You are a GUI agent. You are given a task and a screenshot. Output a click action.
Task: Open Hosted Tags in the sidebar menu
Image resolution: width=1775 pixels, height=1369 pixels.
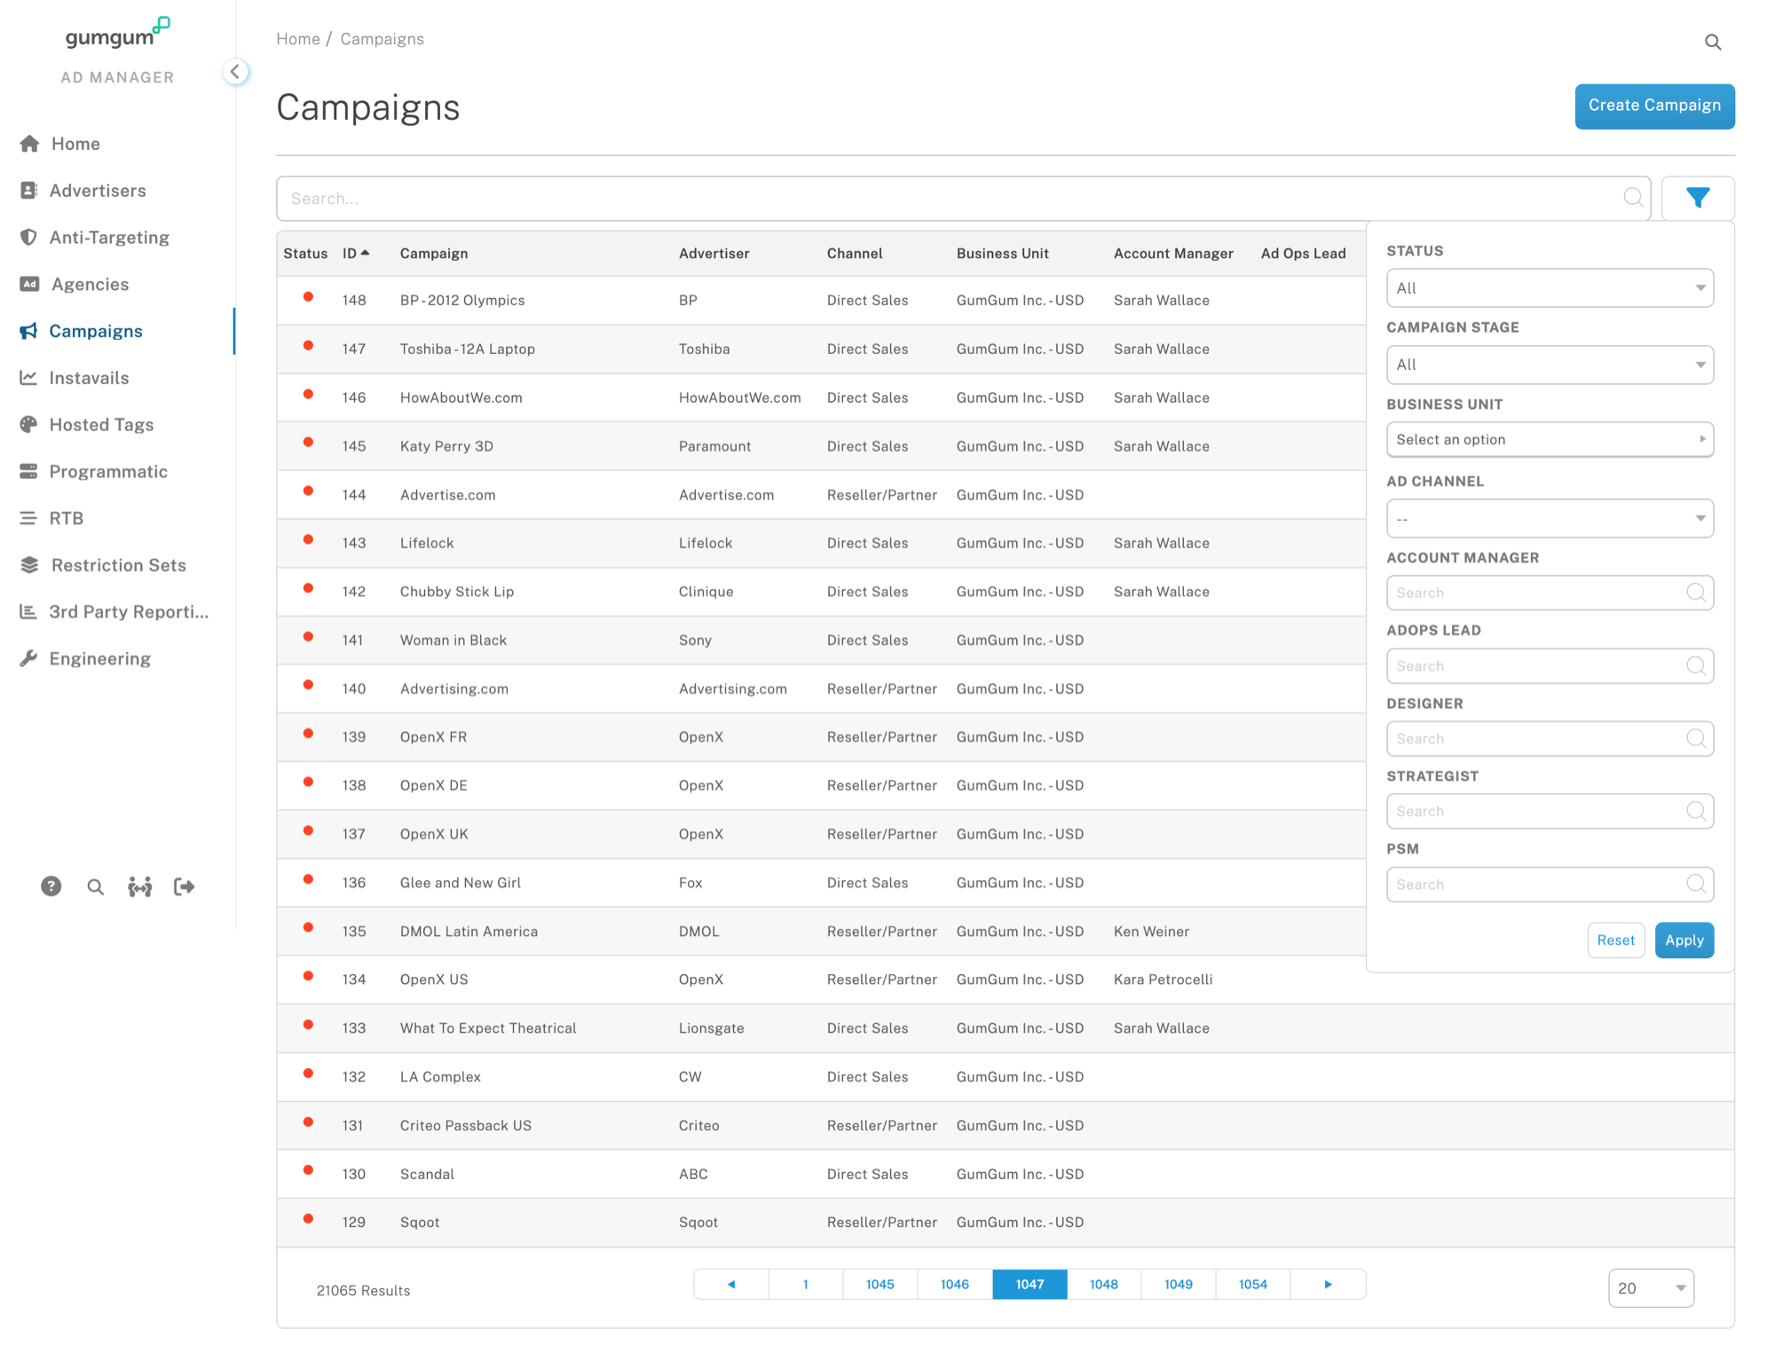click(101, 425)
